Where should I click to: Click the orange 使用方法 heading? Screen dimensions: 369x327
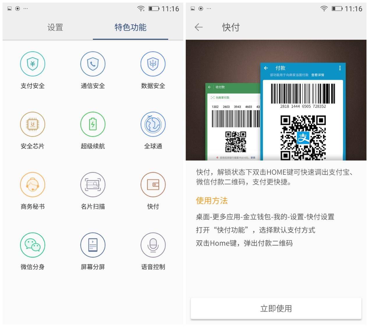(212, 201)
